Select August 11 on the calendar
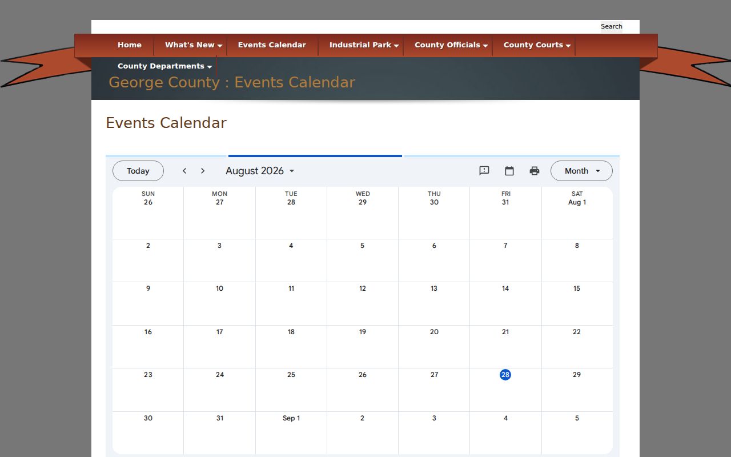 pyautogui.click(x=291, y=288)
